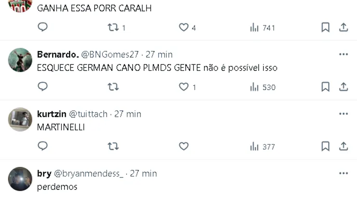This screenshot has height=200, width=357.
Task: Bookmark Bernardo's tweet
Action: (x=326, y=87)
